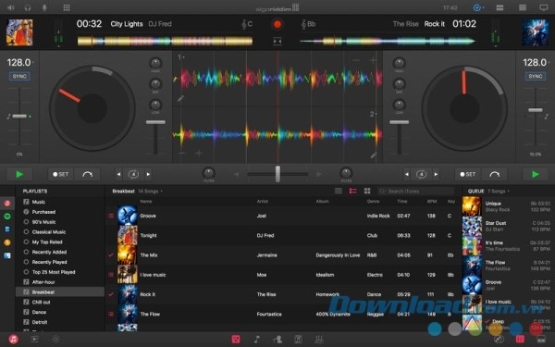
Task: Switch library to plain list view
Action: coord(339,192)
